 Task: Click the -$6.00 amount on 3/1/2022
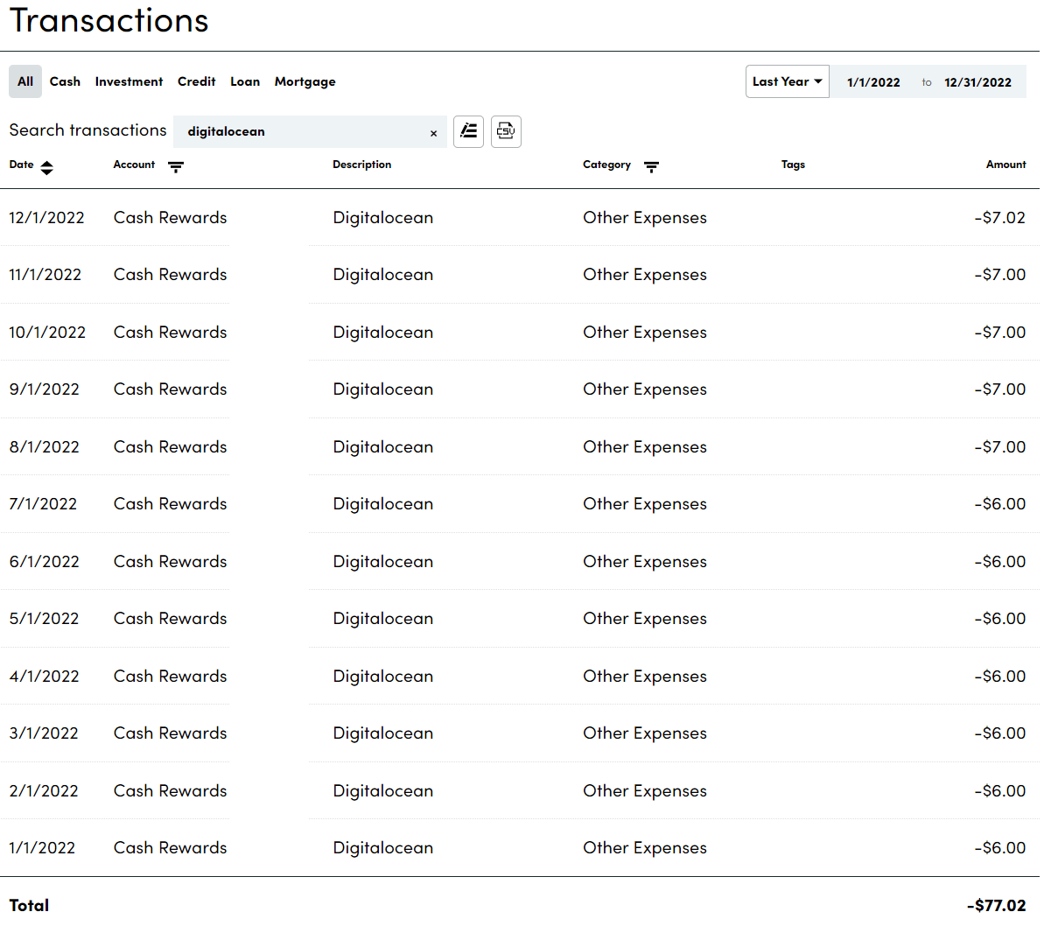coord(999,733)
